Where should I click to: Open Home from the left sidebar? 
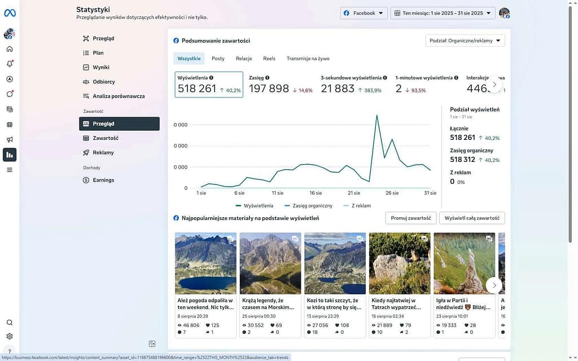(x=10, y=49)
